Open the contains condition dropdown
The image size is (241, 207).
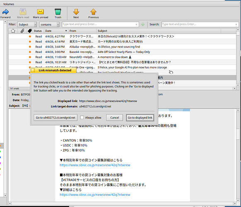[49, 24]
